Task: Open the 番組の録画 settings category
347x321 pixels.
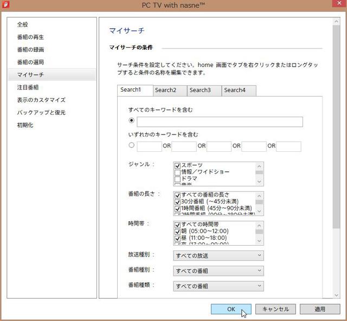Action: point(30,49)
